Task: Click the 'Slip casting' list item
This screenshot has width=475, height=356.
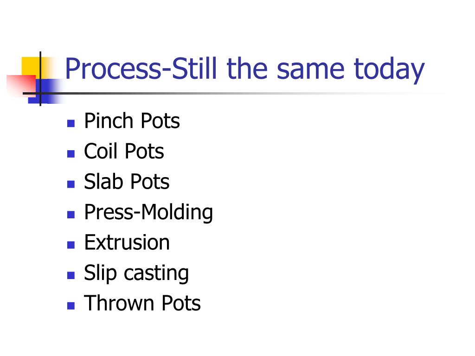Action: [x=136, y=273]
